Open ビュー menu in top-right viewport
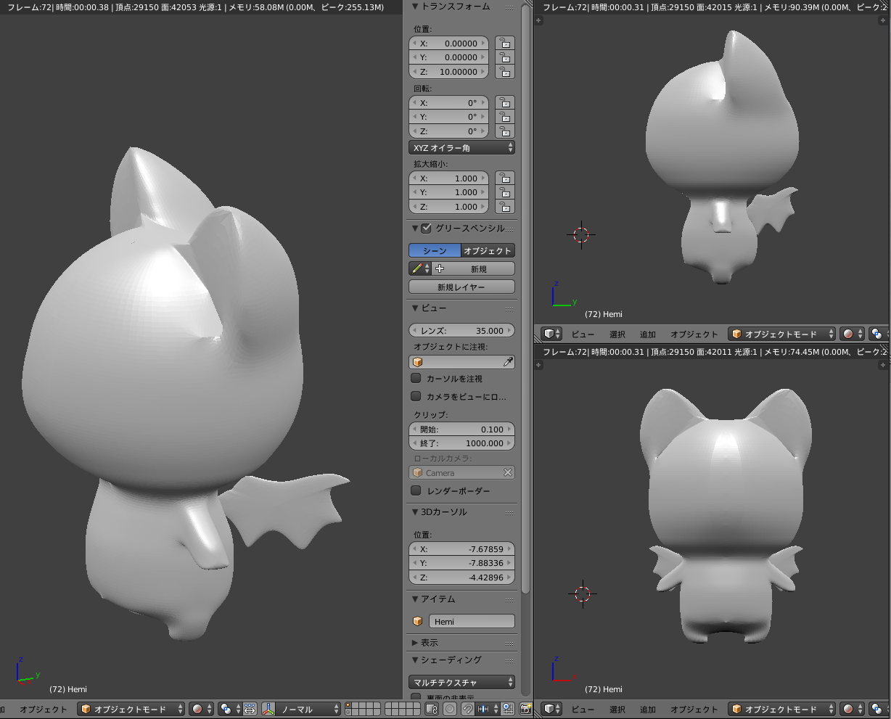The height and width of the screenshot is (719, 891). point(583,334)
